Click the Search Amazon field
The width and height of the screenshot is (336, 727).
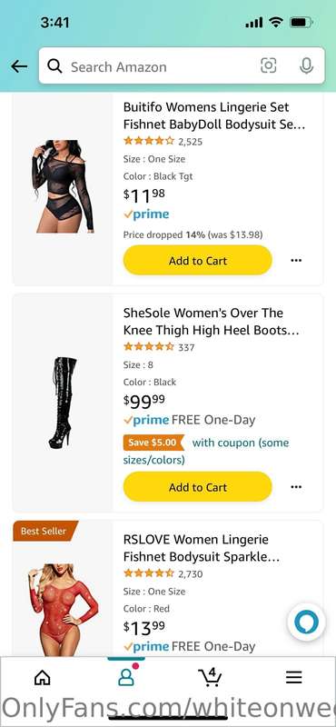(182, 65)
